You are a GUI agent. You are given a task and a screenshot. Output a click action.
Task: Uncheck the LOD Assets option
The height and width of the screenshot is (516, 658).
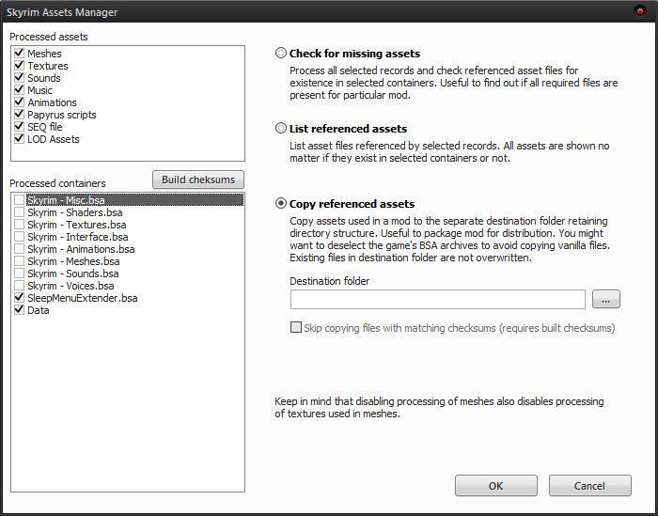[x=20, y=140]
